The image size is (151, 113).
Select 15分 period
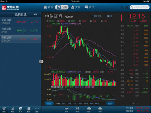pos(86,104)
